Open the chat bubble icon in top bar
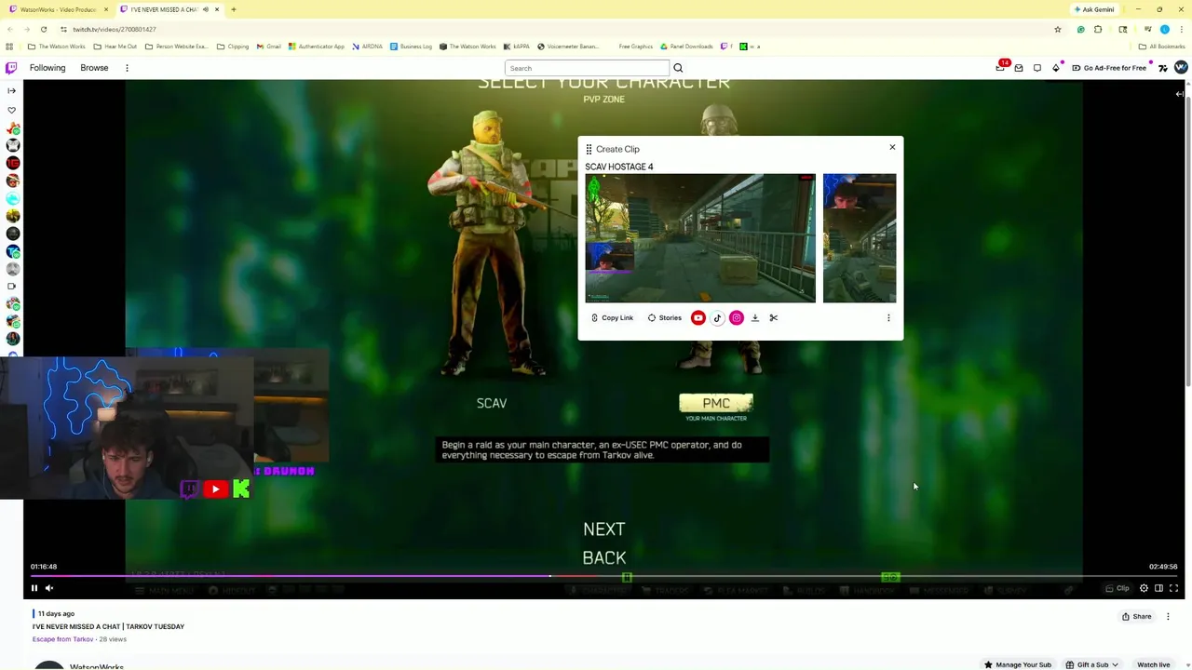The image size is (1192, 670). coord(1037,68)
